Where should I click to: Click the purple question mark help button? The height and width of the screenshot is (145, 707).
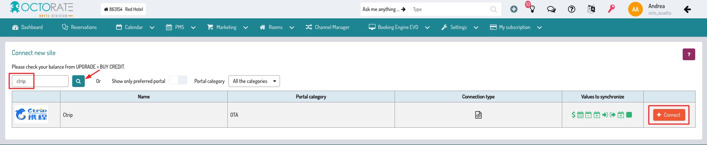click(689, 54)
